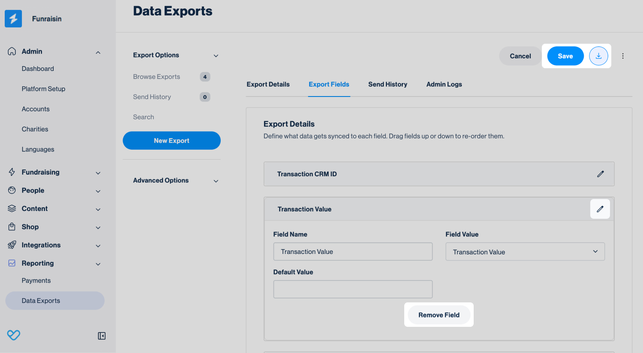Viewport: 643px width, 353px height.
Task: Open Send History in Export Options
Action: pos(152,97)
